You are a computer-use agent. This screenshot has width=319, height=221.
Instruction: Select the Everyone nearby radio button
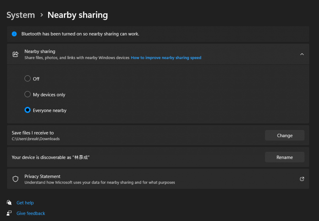27,110
